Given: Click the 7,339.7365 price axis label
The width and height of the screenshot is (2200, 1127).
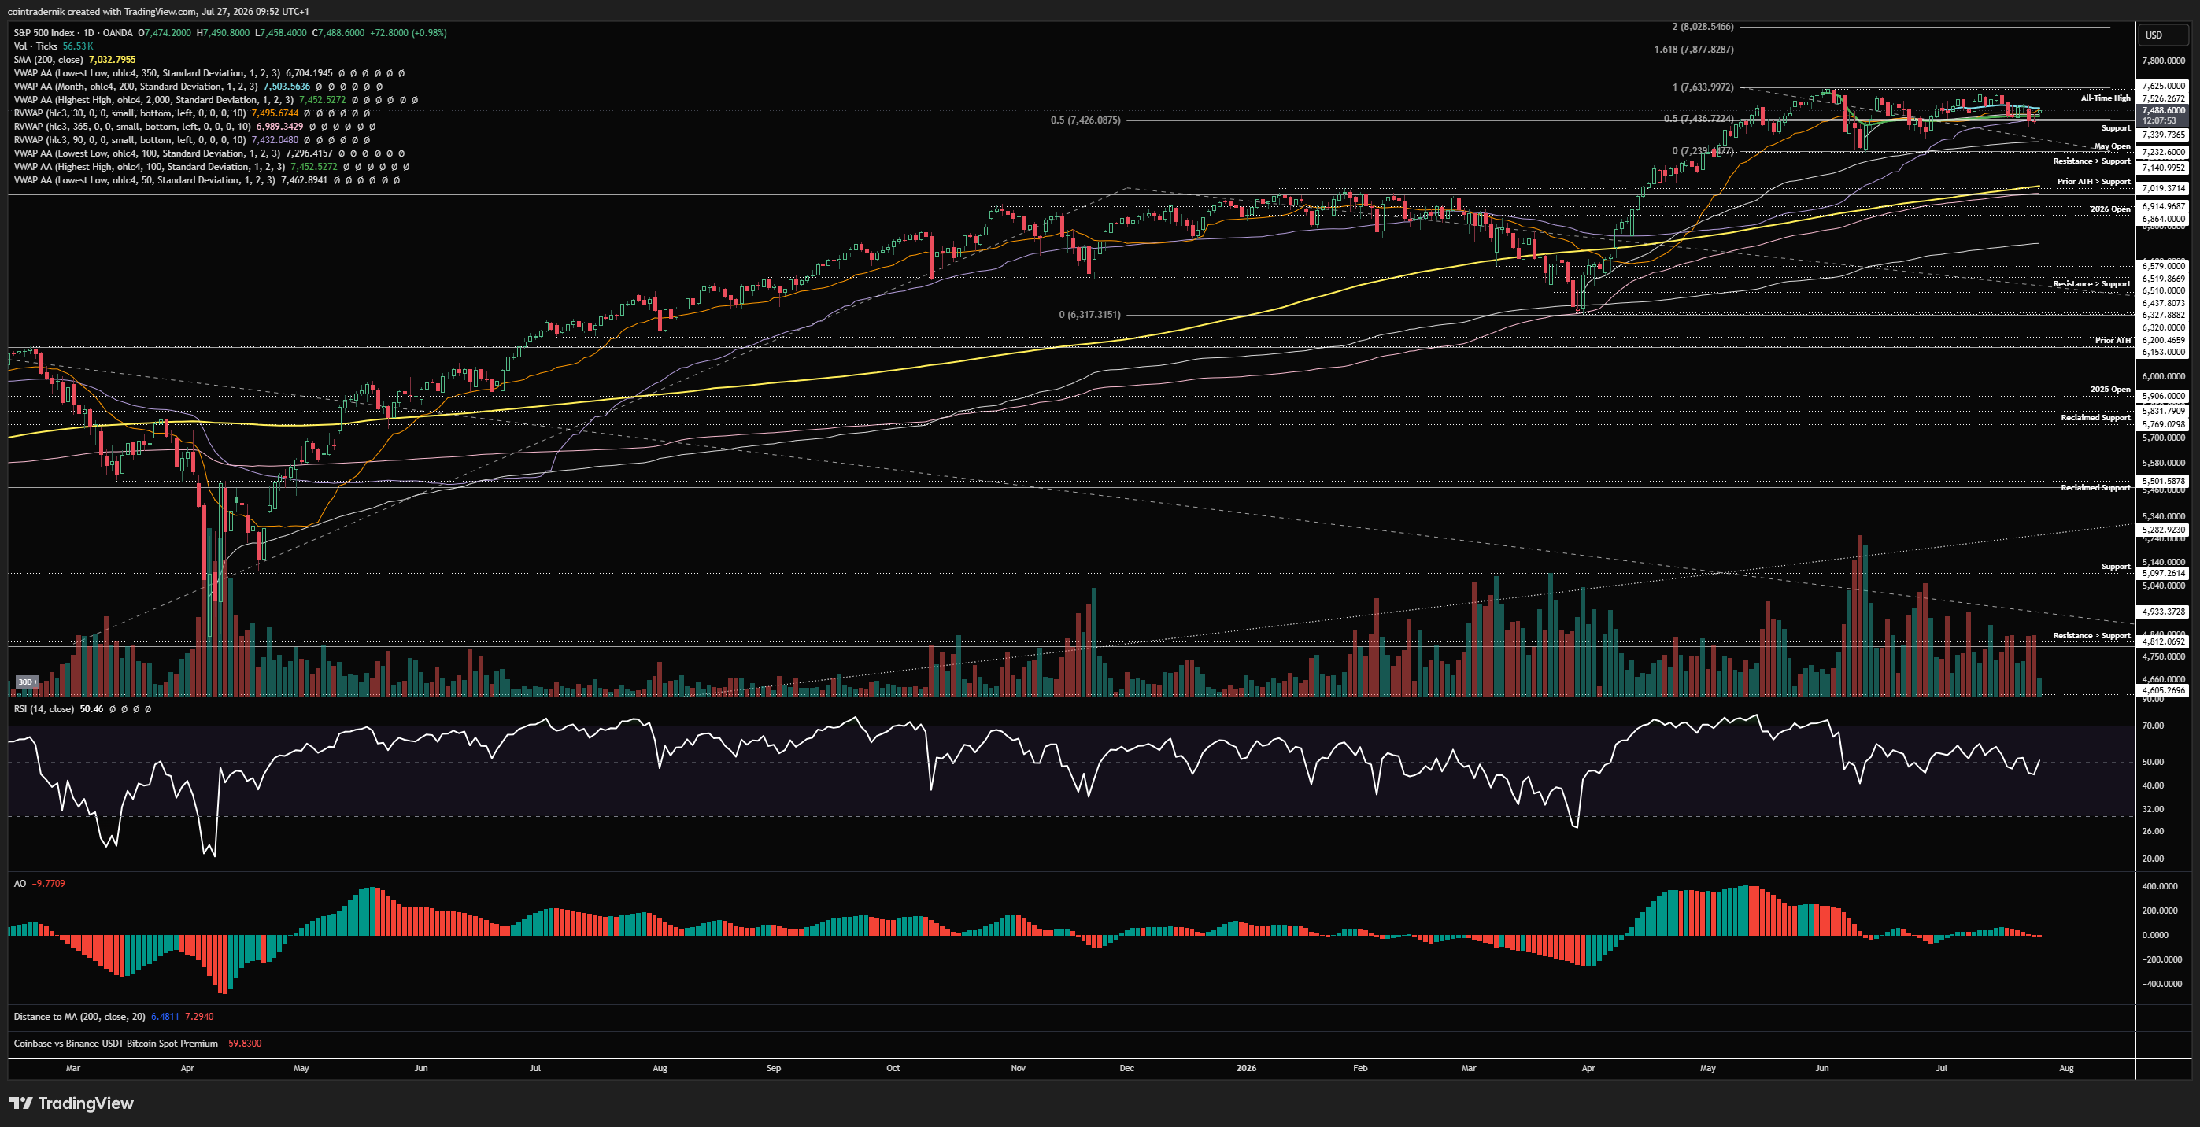Looking at the screenshot, I should 2163,135.
